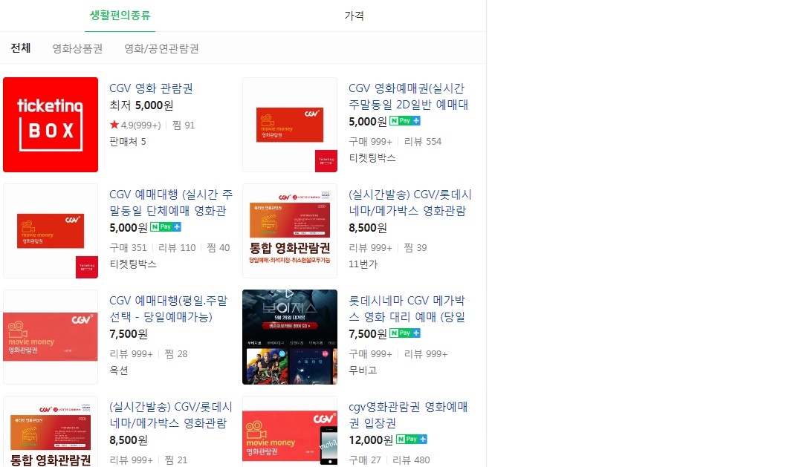Screen dimensions: 793x467
Task: Click 찜 39 wishlist count
Action: [x=415, y=248]
